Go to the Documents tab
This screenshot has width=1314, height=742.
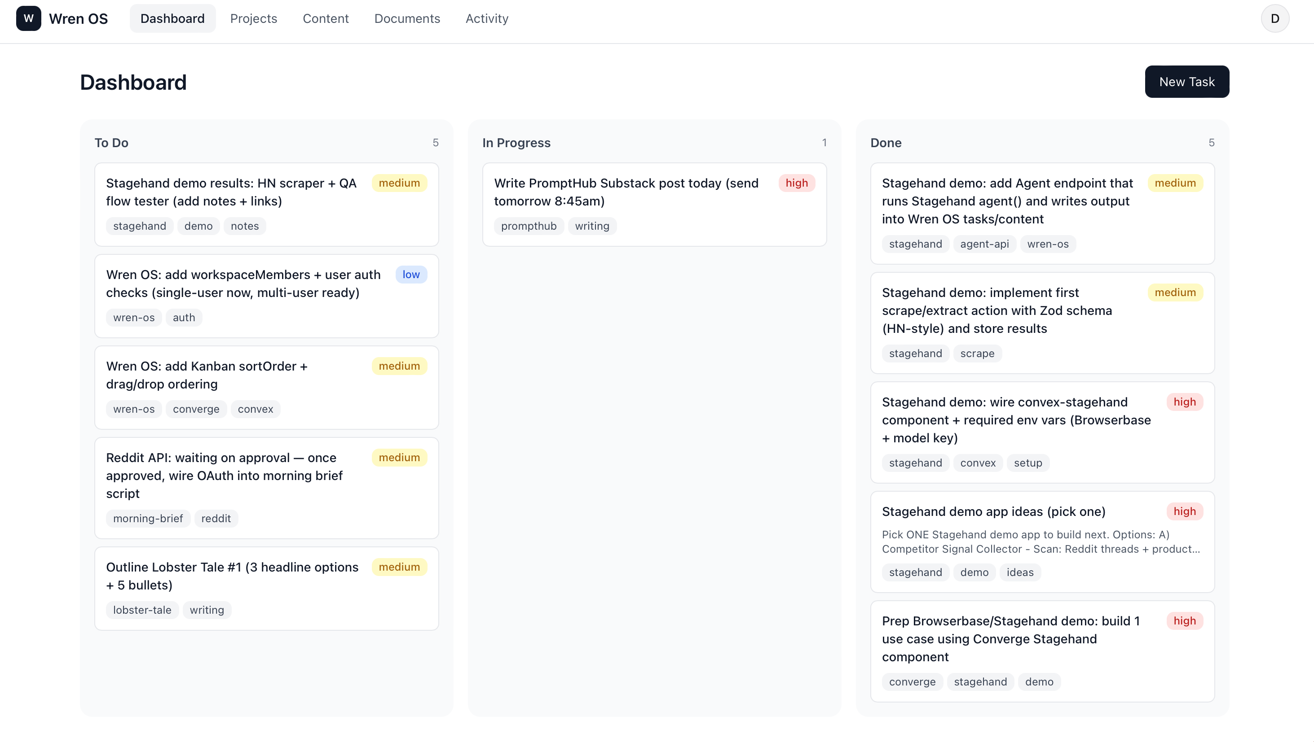click(x=407, y=18)
